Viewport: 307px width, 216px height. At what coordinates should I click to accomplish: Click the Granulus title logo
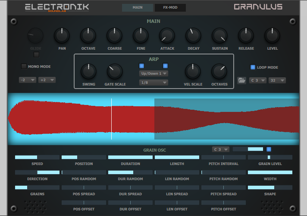pyautogui.click(x=258, y=7)
